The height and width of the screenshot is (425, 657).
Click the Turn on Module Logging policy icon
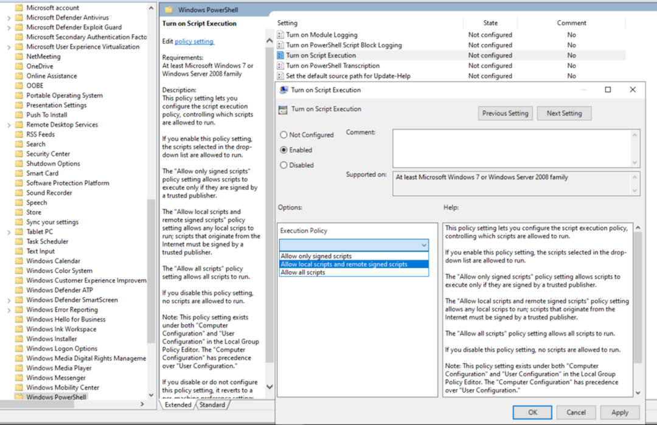280,35
